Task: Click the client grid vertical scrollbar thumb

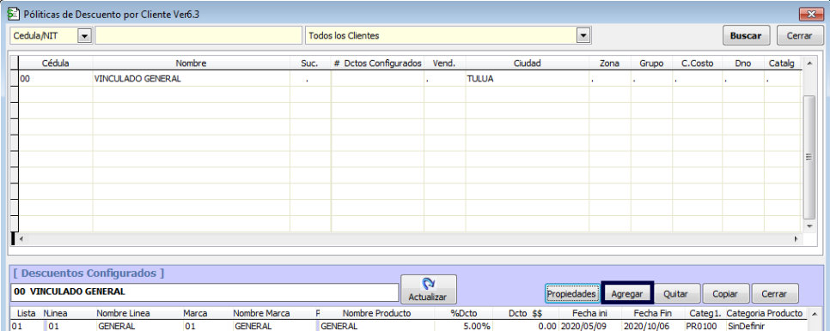Action: click(809, 157)
